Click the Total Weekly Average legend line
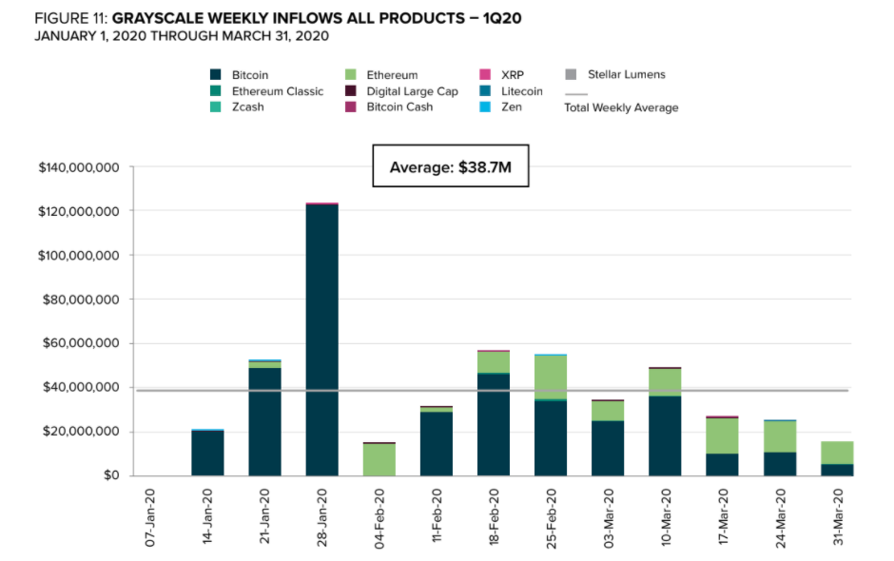This screenshot has height=561, width=894. 575,95
